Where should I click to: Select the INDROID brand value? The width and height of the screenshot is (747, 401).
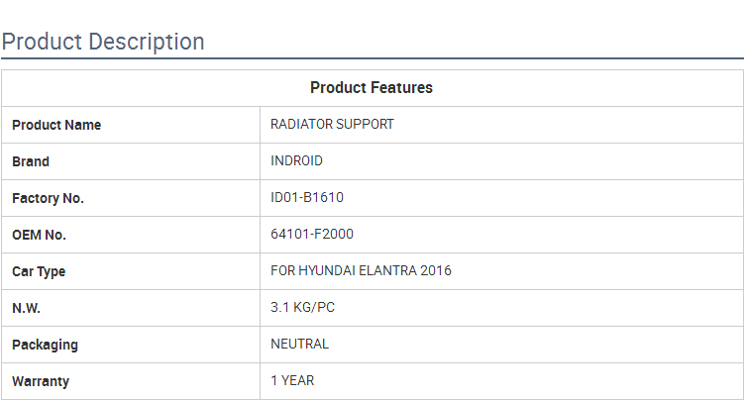click(296, 161)
